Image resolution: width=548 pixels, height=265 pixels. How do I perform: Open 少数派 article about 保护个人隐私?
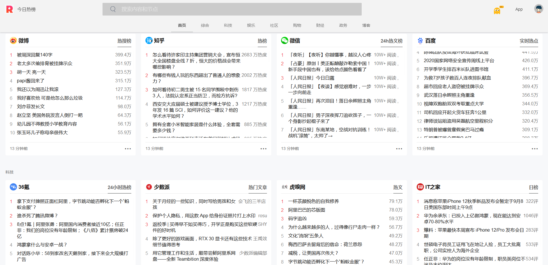coord(204,216)
